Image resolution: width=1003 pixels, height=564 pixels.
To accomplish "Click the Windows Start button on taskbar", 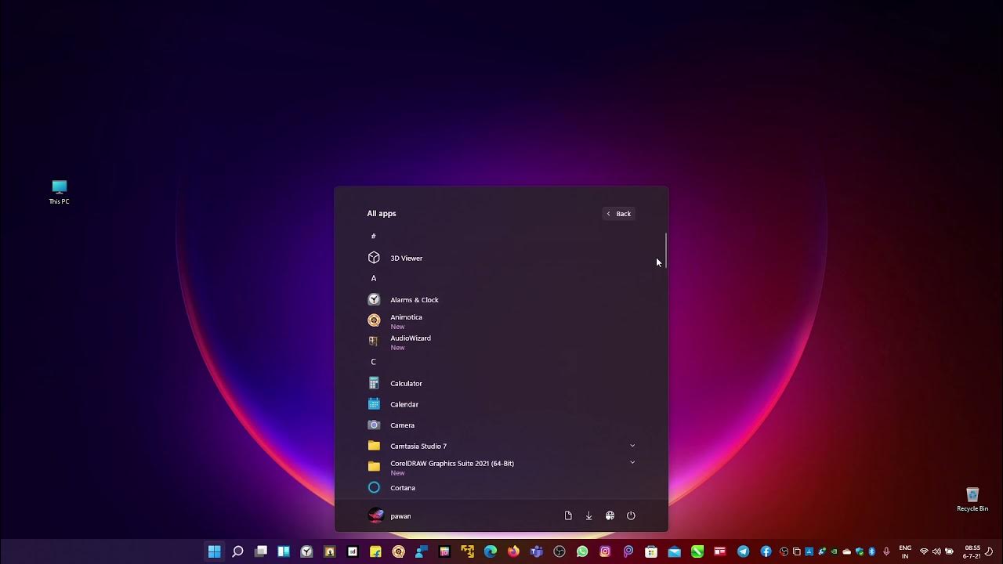I will (x=214, y=551).
